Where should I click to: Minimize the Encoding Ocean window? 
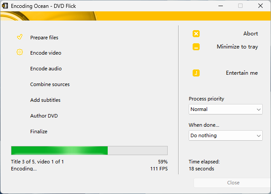(x=220, y=6)
